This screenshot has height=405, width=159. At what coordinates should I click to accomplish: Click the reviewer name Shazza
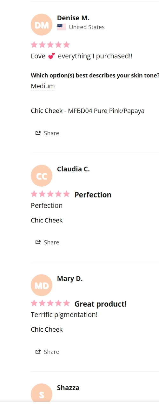[x=68, y=388]
